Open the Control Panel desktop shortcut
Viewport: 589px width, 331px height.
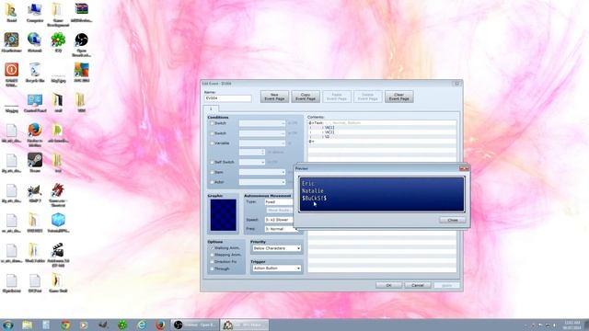tap(35, 102)
